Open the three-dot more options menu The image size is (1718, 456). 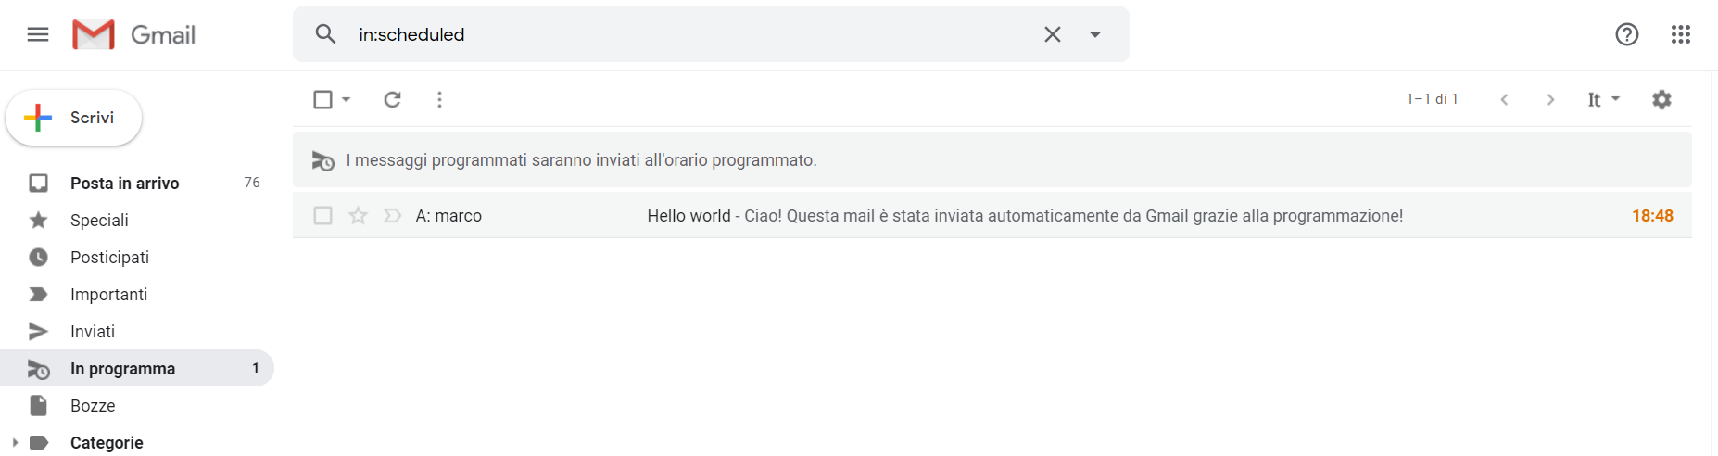(439, 99)
